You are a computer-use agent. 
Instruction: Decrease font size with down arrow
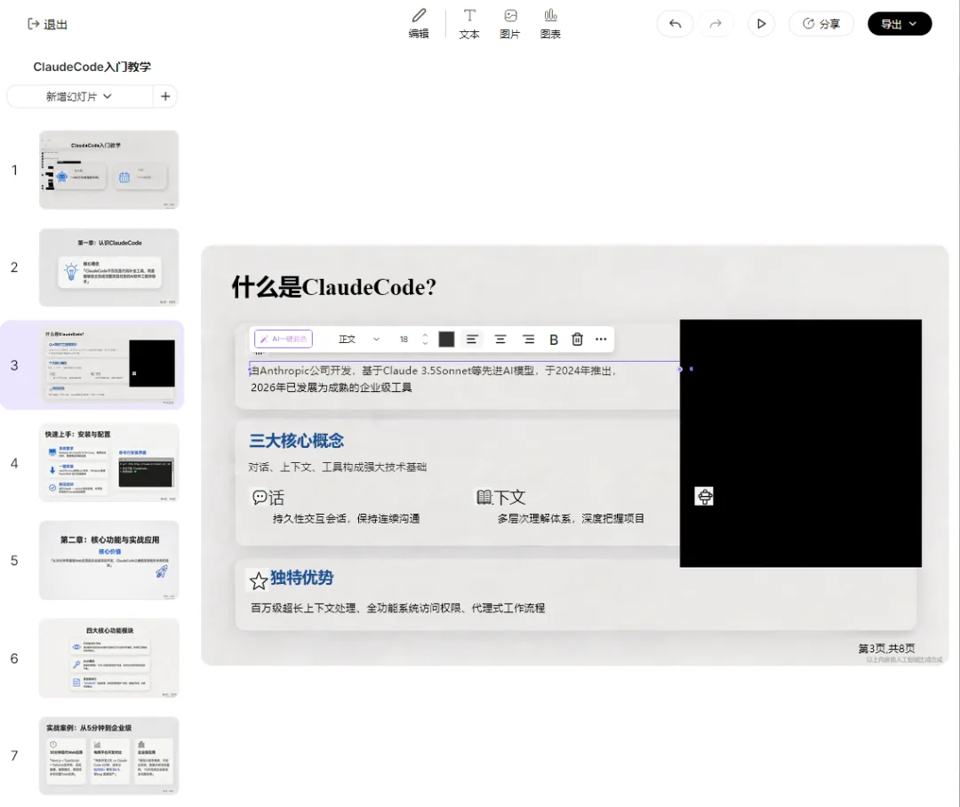(x=425, y=343)
